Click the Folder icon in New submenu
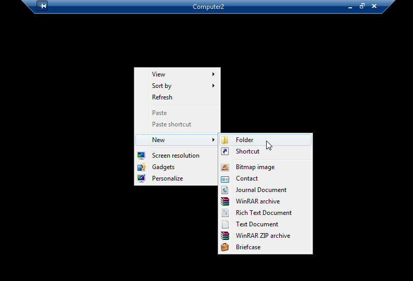The width and height of the screenshot is (413, 281). [x=224, y=140]
